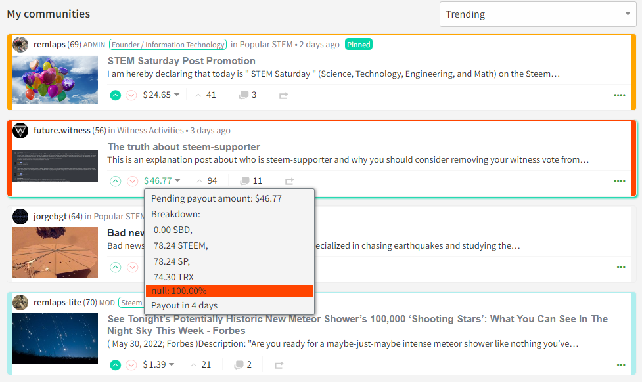This screenshot has width=642, height=382.
Task: Open STEM Saturday Post Promotion title
Action: tap(181, 61)
